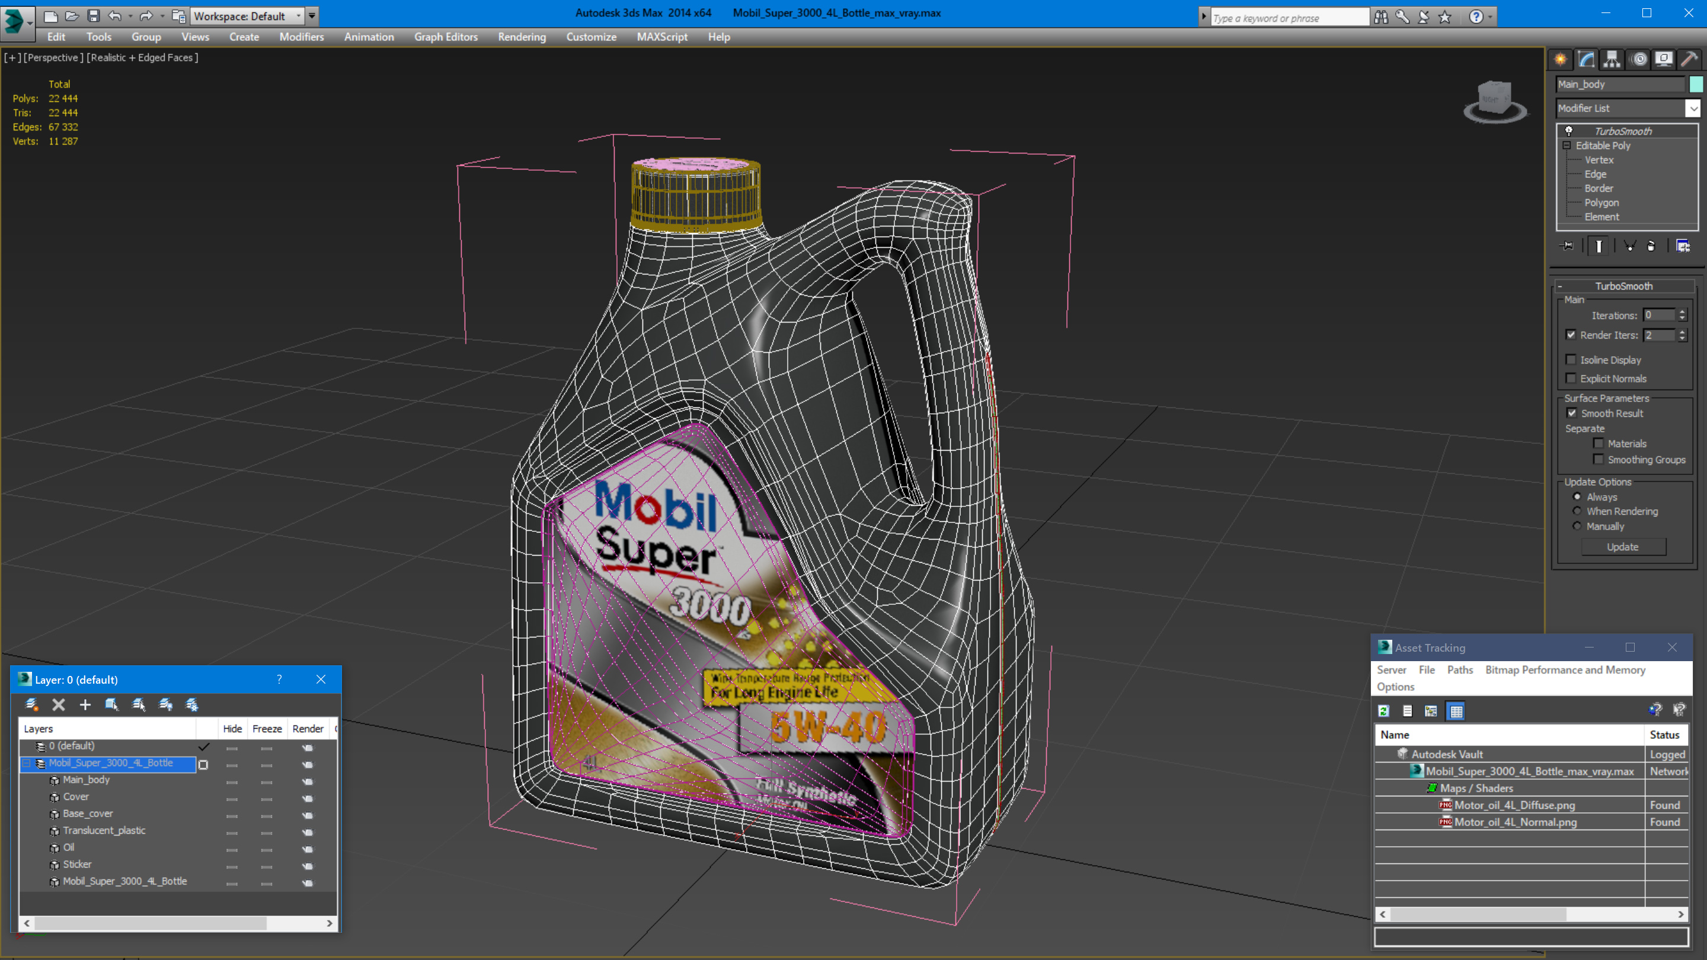1707x960 pixels.
Task: Increase Iterations spinner value
Action: (x=1683, y=312)
